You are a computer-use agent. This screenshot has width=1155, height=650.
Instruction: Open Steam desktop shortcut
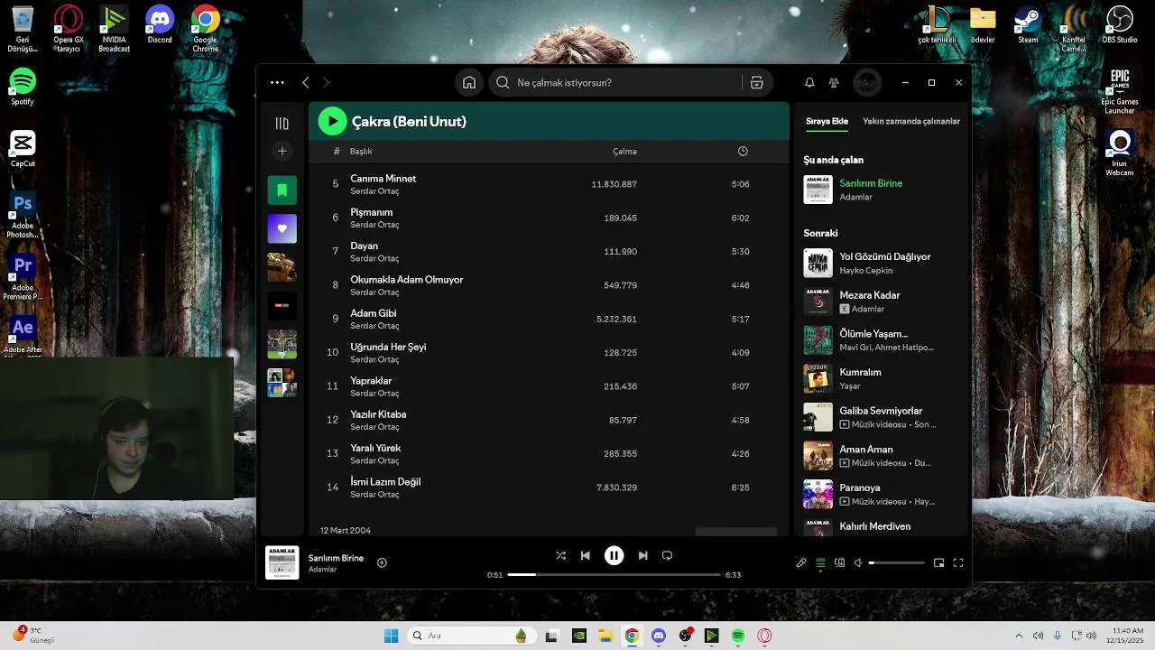click(x=1028, y=24)
